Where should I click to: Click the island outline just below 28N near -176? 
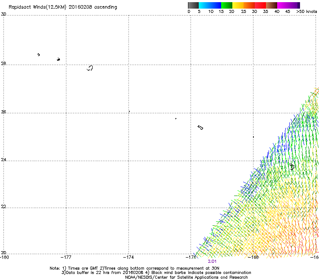[90, 68]
